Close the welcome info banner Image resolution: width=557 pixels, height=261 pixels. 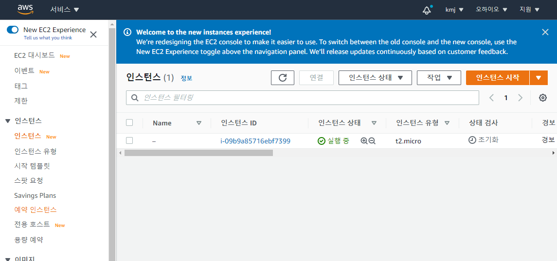pos(545,32)
